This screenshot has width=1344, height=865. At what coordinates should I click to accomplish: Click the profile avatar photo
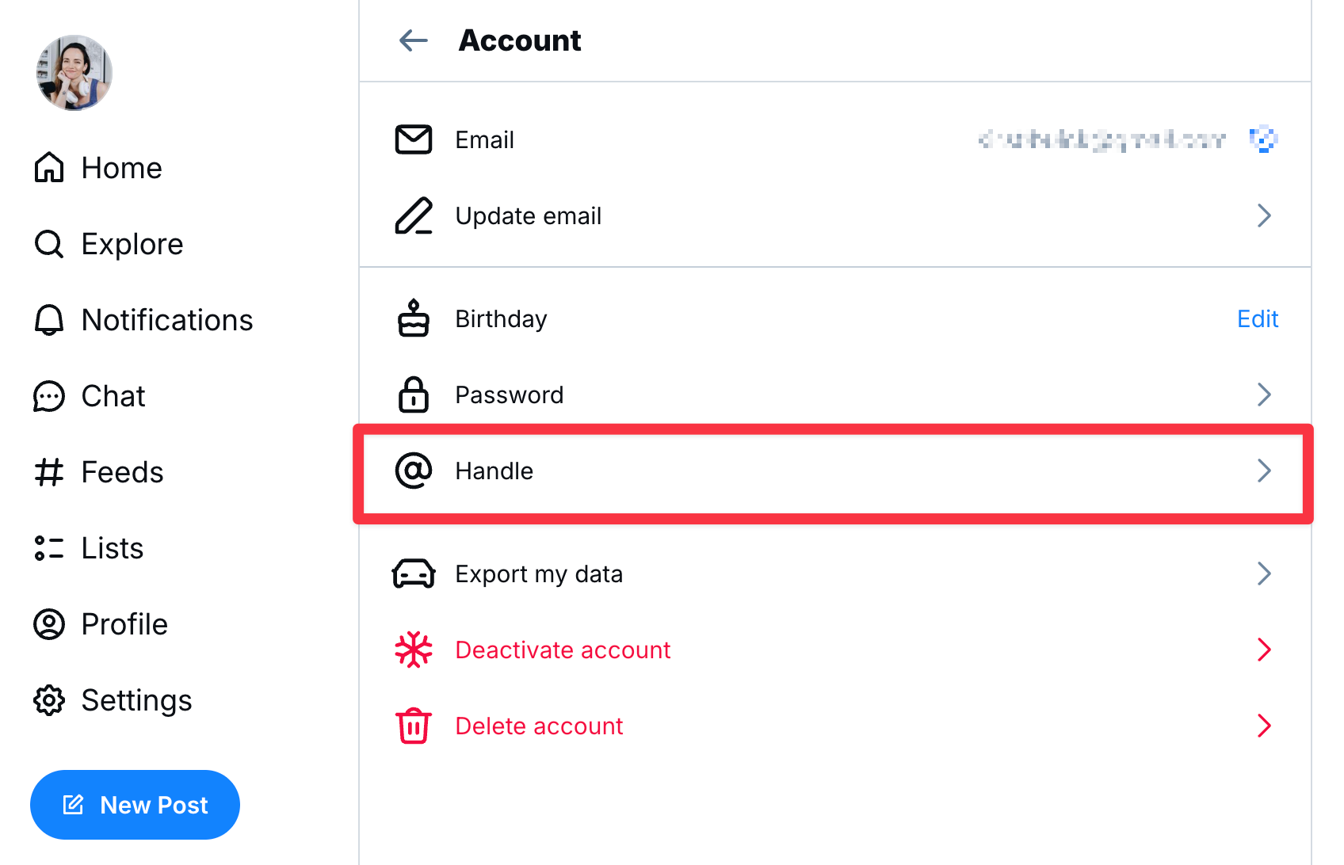(x=74, y=73)
